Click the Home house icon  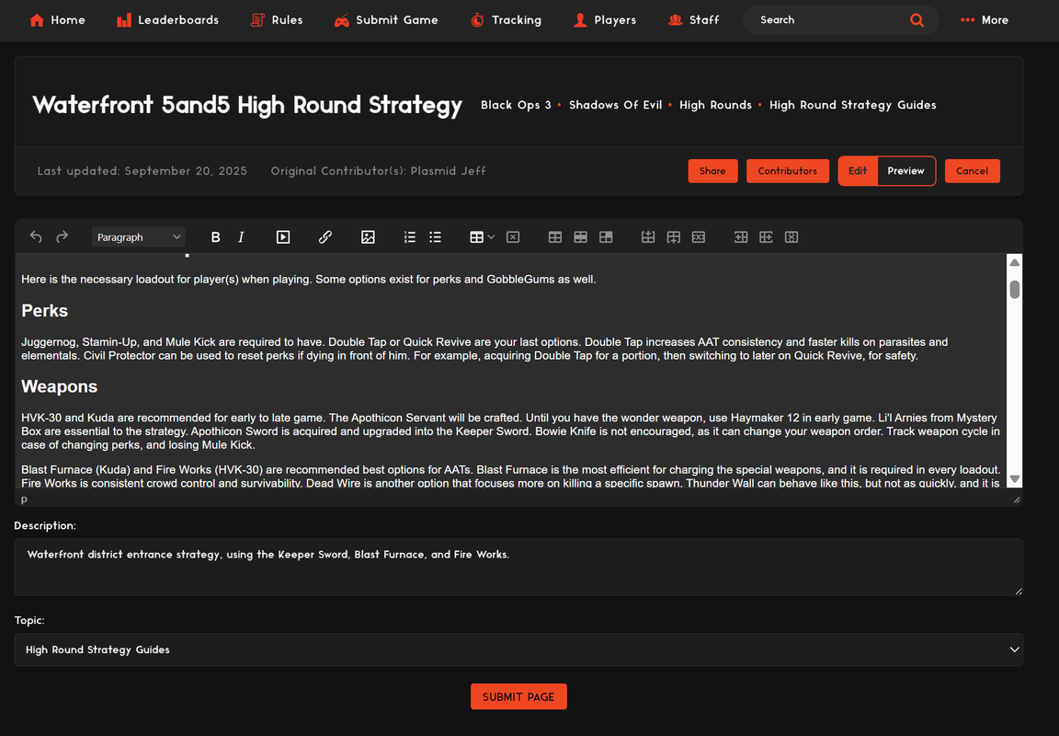(37, 20)
